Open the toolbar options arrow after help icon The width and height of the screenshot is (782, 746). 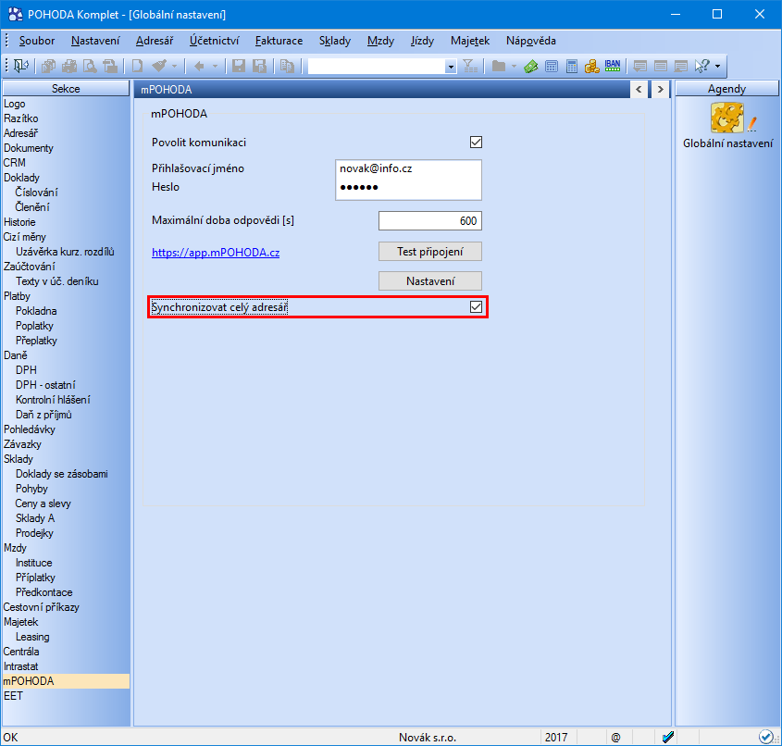click(717, 66)
